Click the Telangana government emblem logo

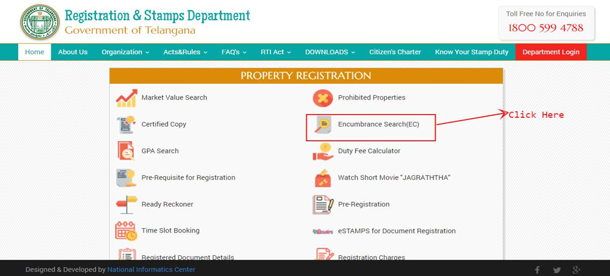click(40, 22)
